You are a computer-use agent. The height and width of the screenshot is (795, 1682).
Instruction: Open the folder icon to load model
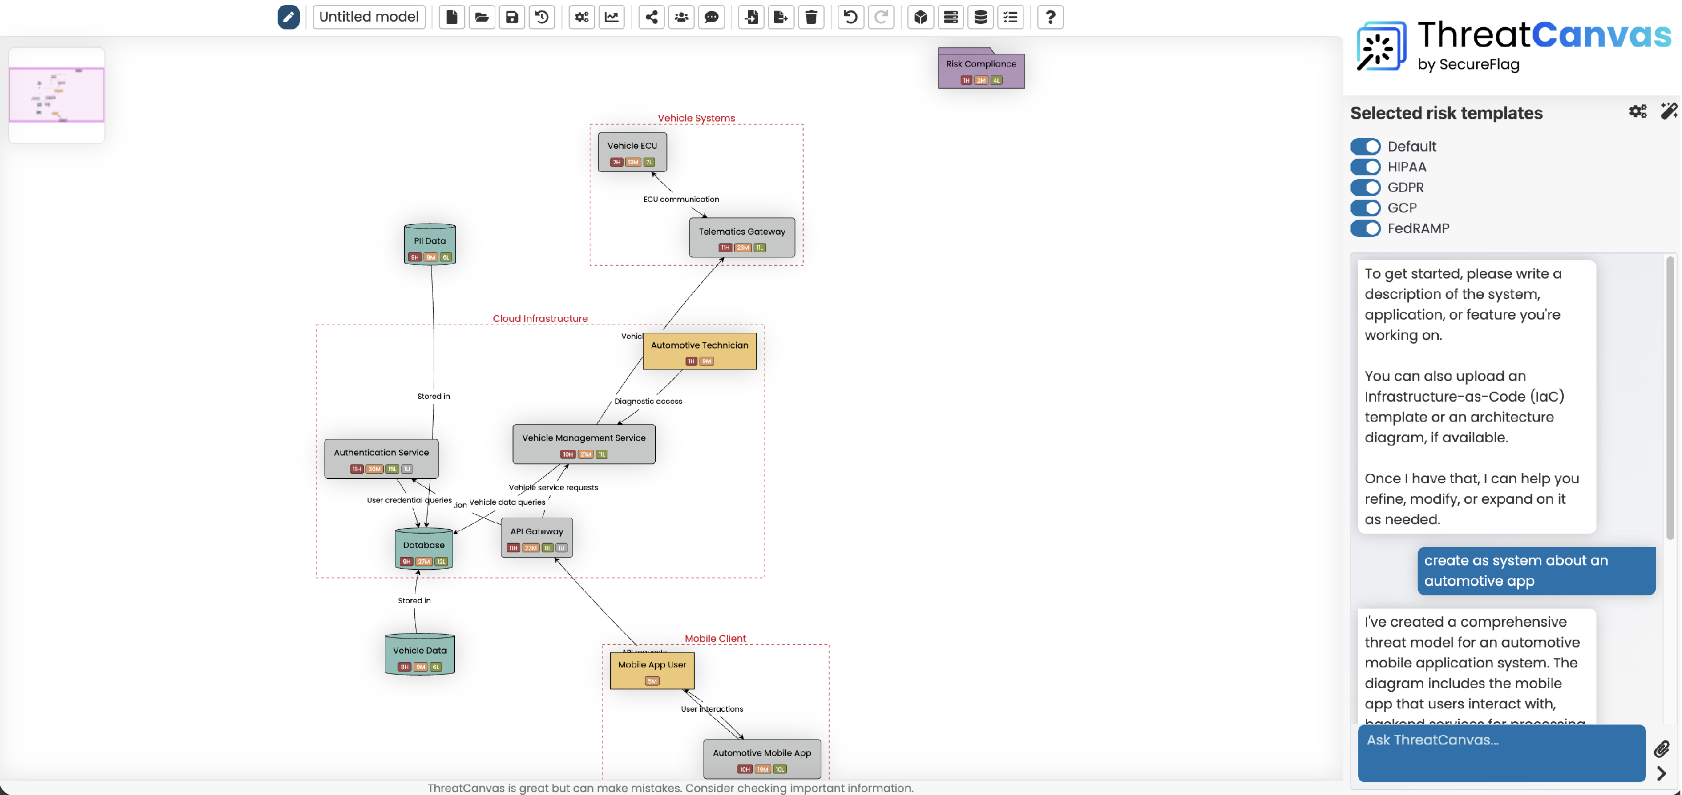point(482,17)
